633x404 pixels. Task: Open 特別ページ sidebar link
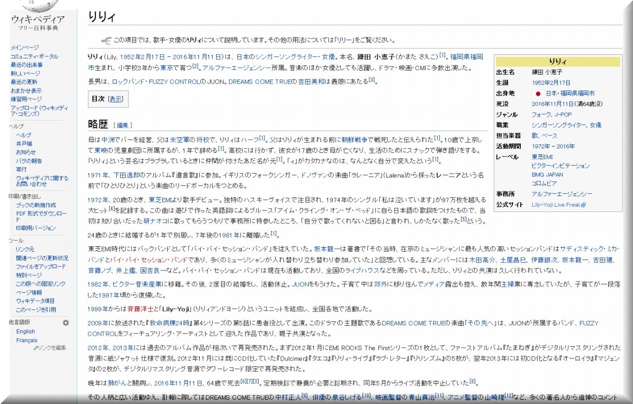tap(29, 275)
